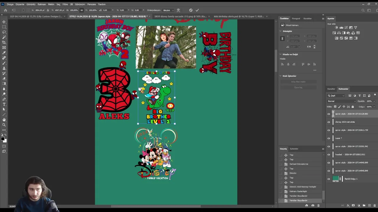The width and height of the screenshot is (378, 212).
Task: Delete layer with the trash icon
Action: click(374, 206)
